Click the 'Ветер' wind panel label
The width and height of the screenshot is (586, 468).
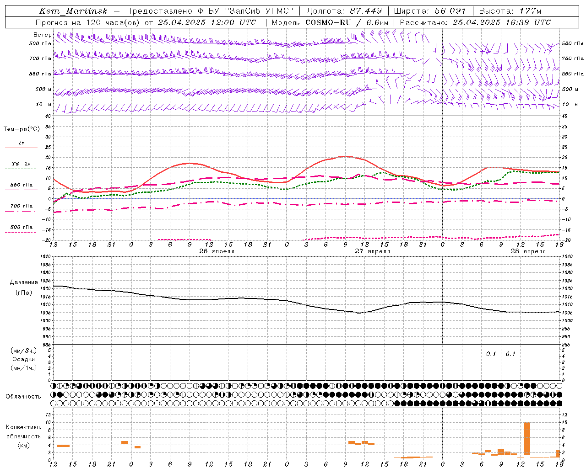click(x=43, y=35)
